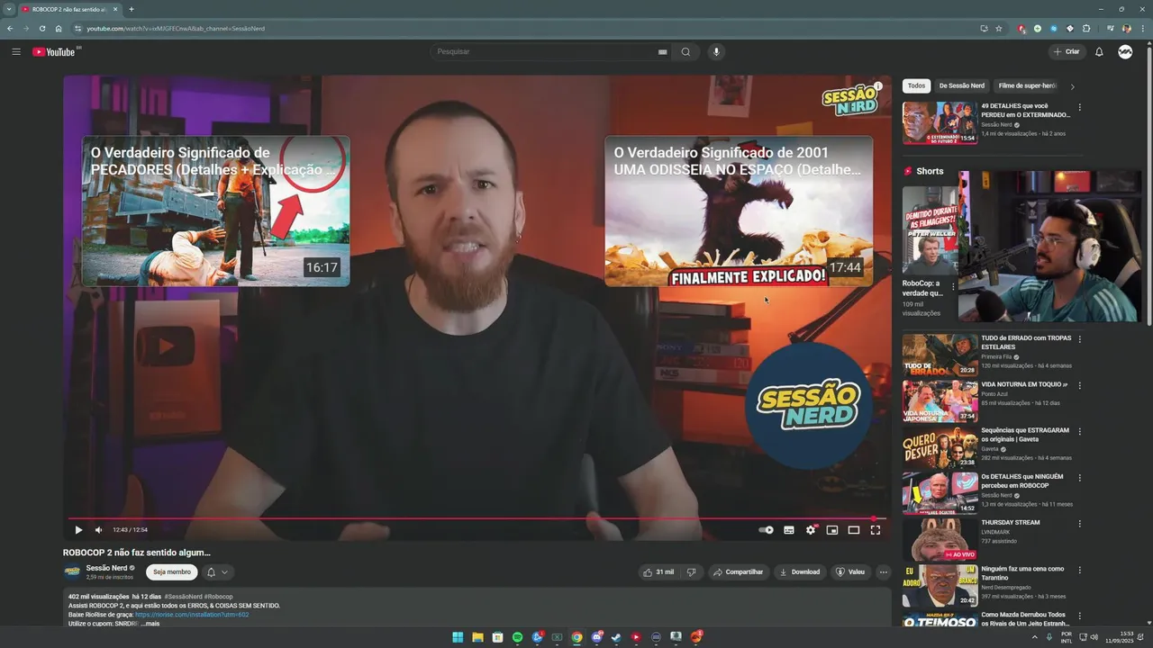
Task: Toggle subtitles/closed captions
Action: pos(789,530)
